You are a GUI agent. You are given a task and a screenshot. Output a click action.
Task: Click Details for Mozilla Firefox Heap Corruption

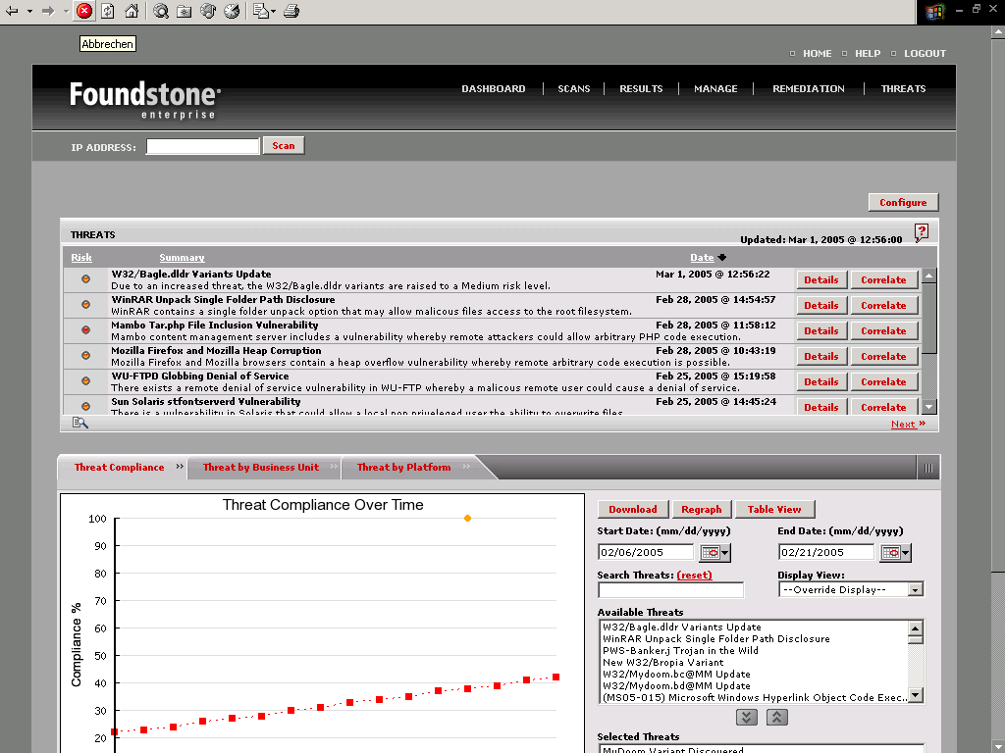tap(821, 357)
